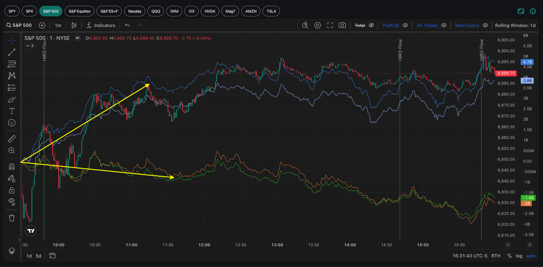The height and width of the screenshot is (267, 543).
Task: Click the green -1.8B scale label
Action: coord(528,198)
